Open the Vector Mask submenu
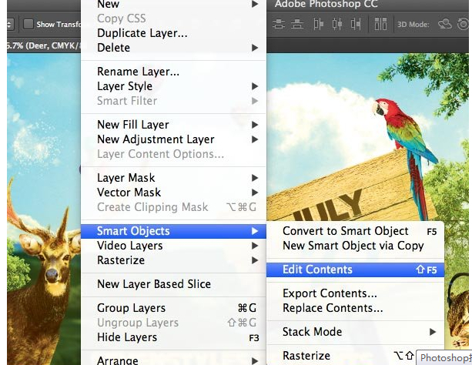This screenshot has height=365, width=472. coord(173,193)
